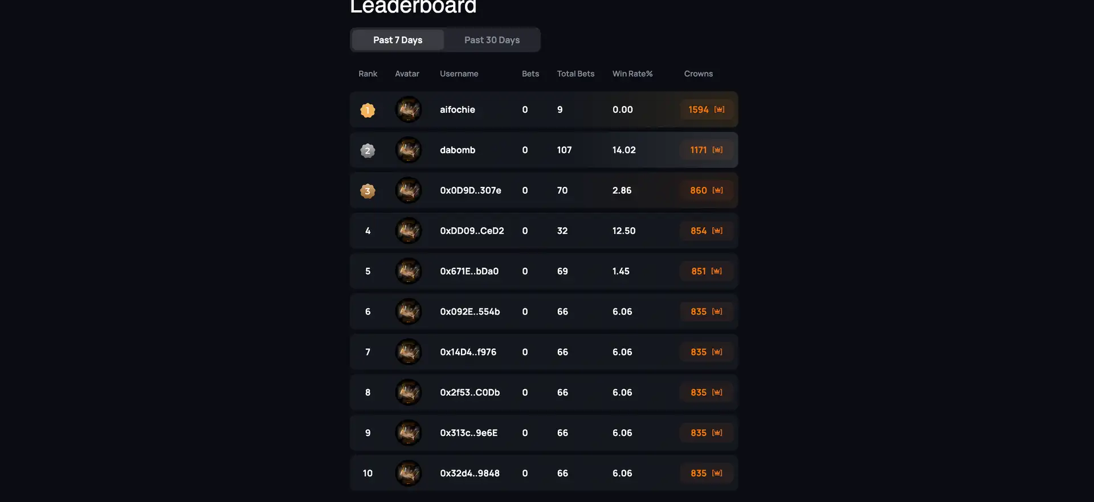Switch to the Past 30 Days tab
Viewport: 1094px width, 502px height.
(492, 40)
